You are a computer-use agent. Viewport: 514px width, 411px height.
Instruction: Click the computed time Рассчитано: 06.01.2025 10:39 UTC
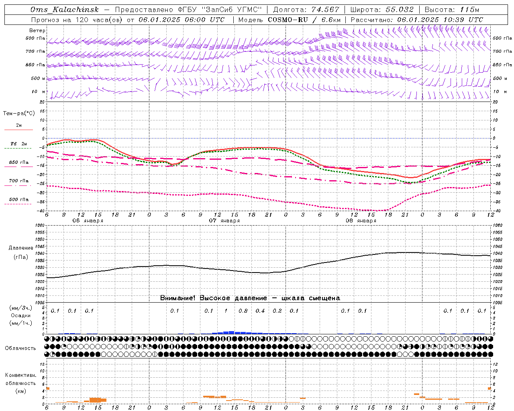(x=417, y=20)
